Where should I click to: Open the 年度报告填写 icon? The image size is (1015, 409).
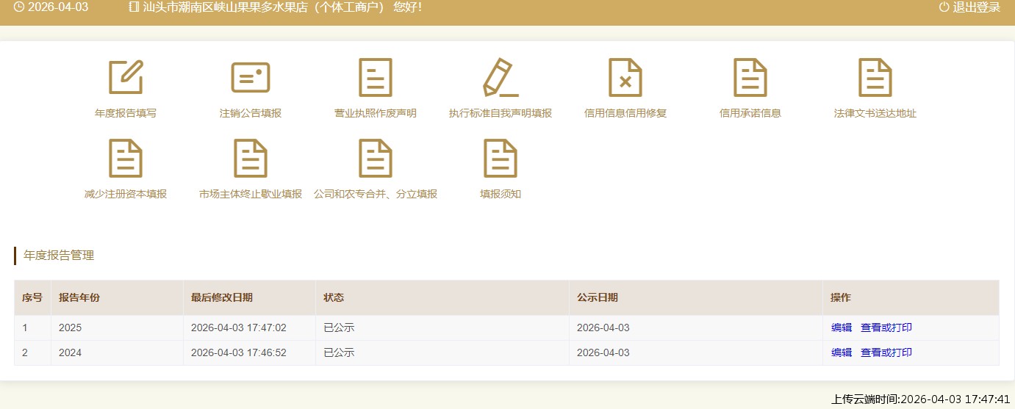[126, 78]
